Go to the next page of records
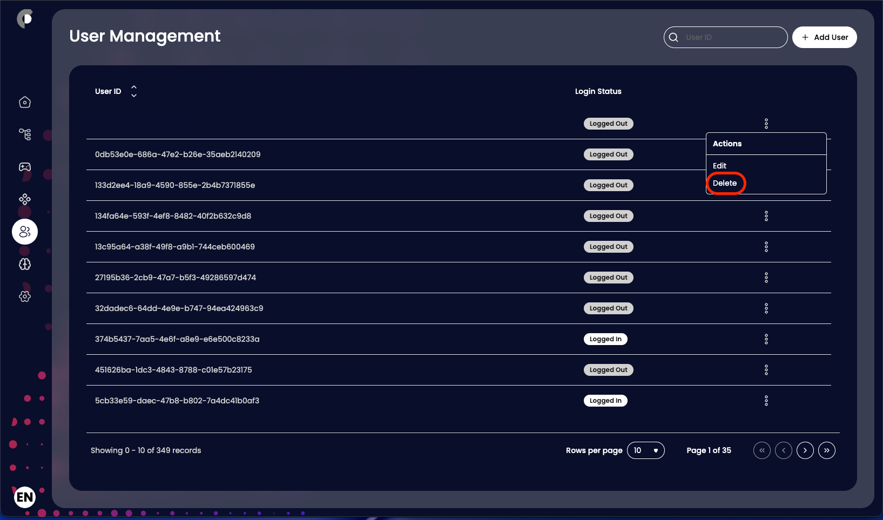Screen dimensions: 883x520 click(x=805, y=450)
